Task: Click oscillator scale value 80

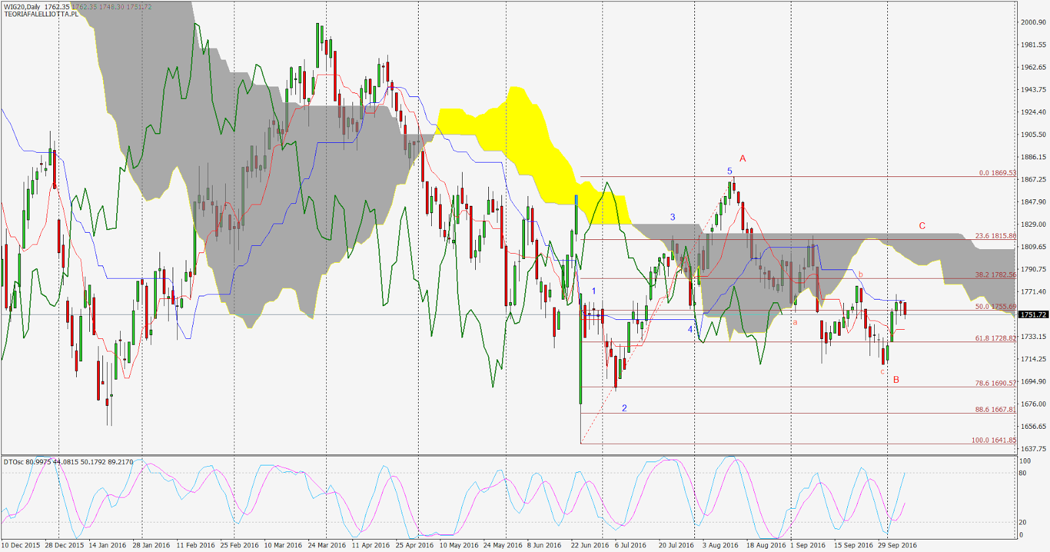Action: pyautogui.click(x=1023, y=473)
